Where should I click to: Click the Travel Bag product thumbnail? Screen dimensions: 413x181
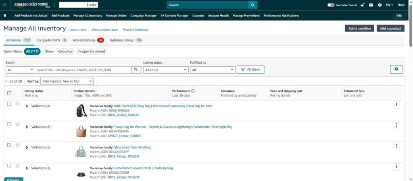(80, 131)
